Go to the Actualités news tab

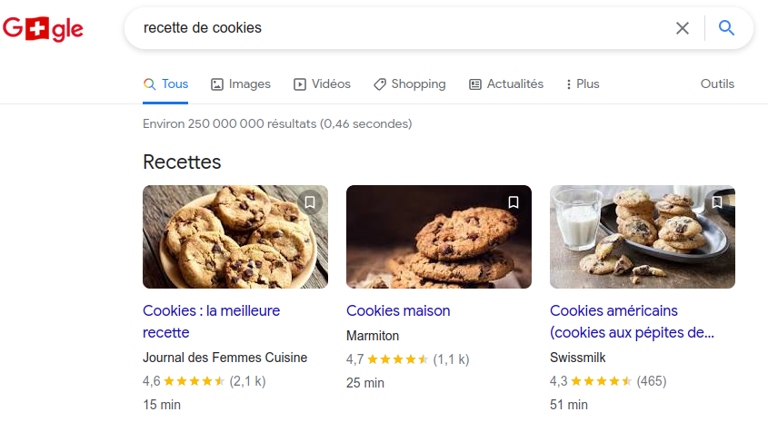pyautogui.click(x=506, y=84)
